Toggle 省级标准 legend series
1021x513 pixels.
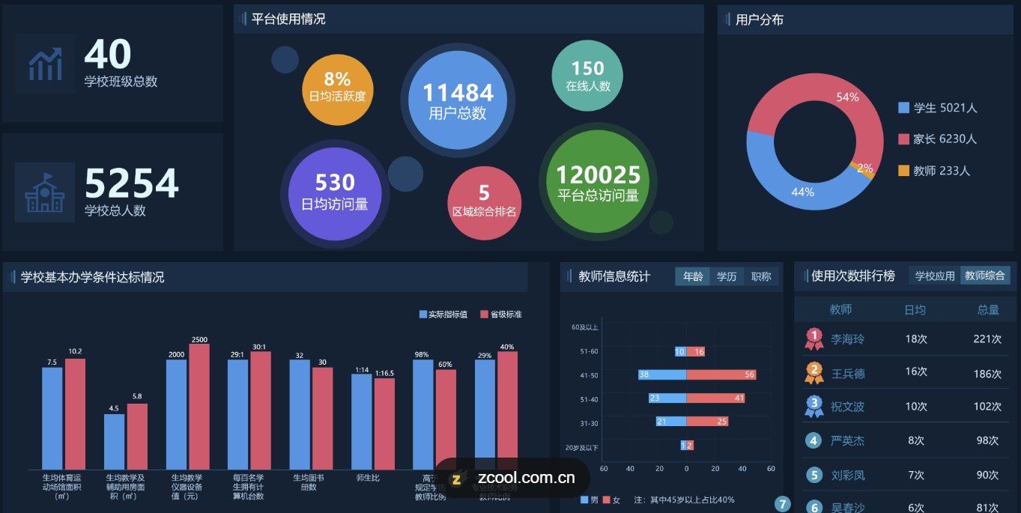[x=501, y=315]
